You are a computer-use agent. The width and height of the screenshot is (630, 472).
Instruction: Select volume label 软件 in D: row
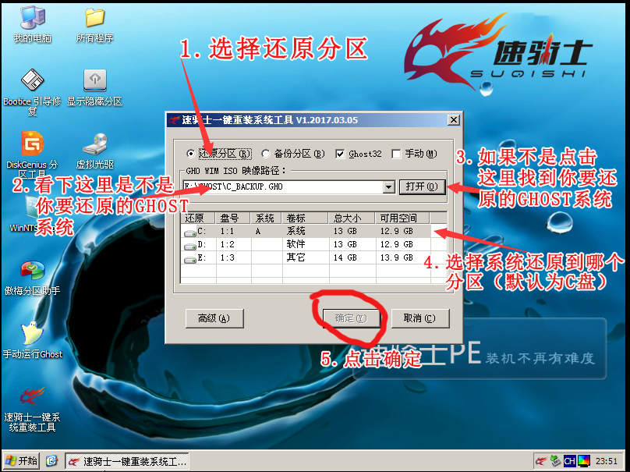(296, 244)
